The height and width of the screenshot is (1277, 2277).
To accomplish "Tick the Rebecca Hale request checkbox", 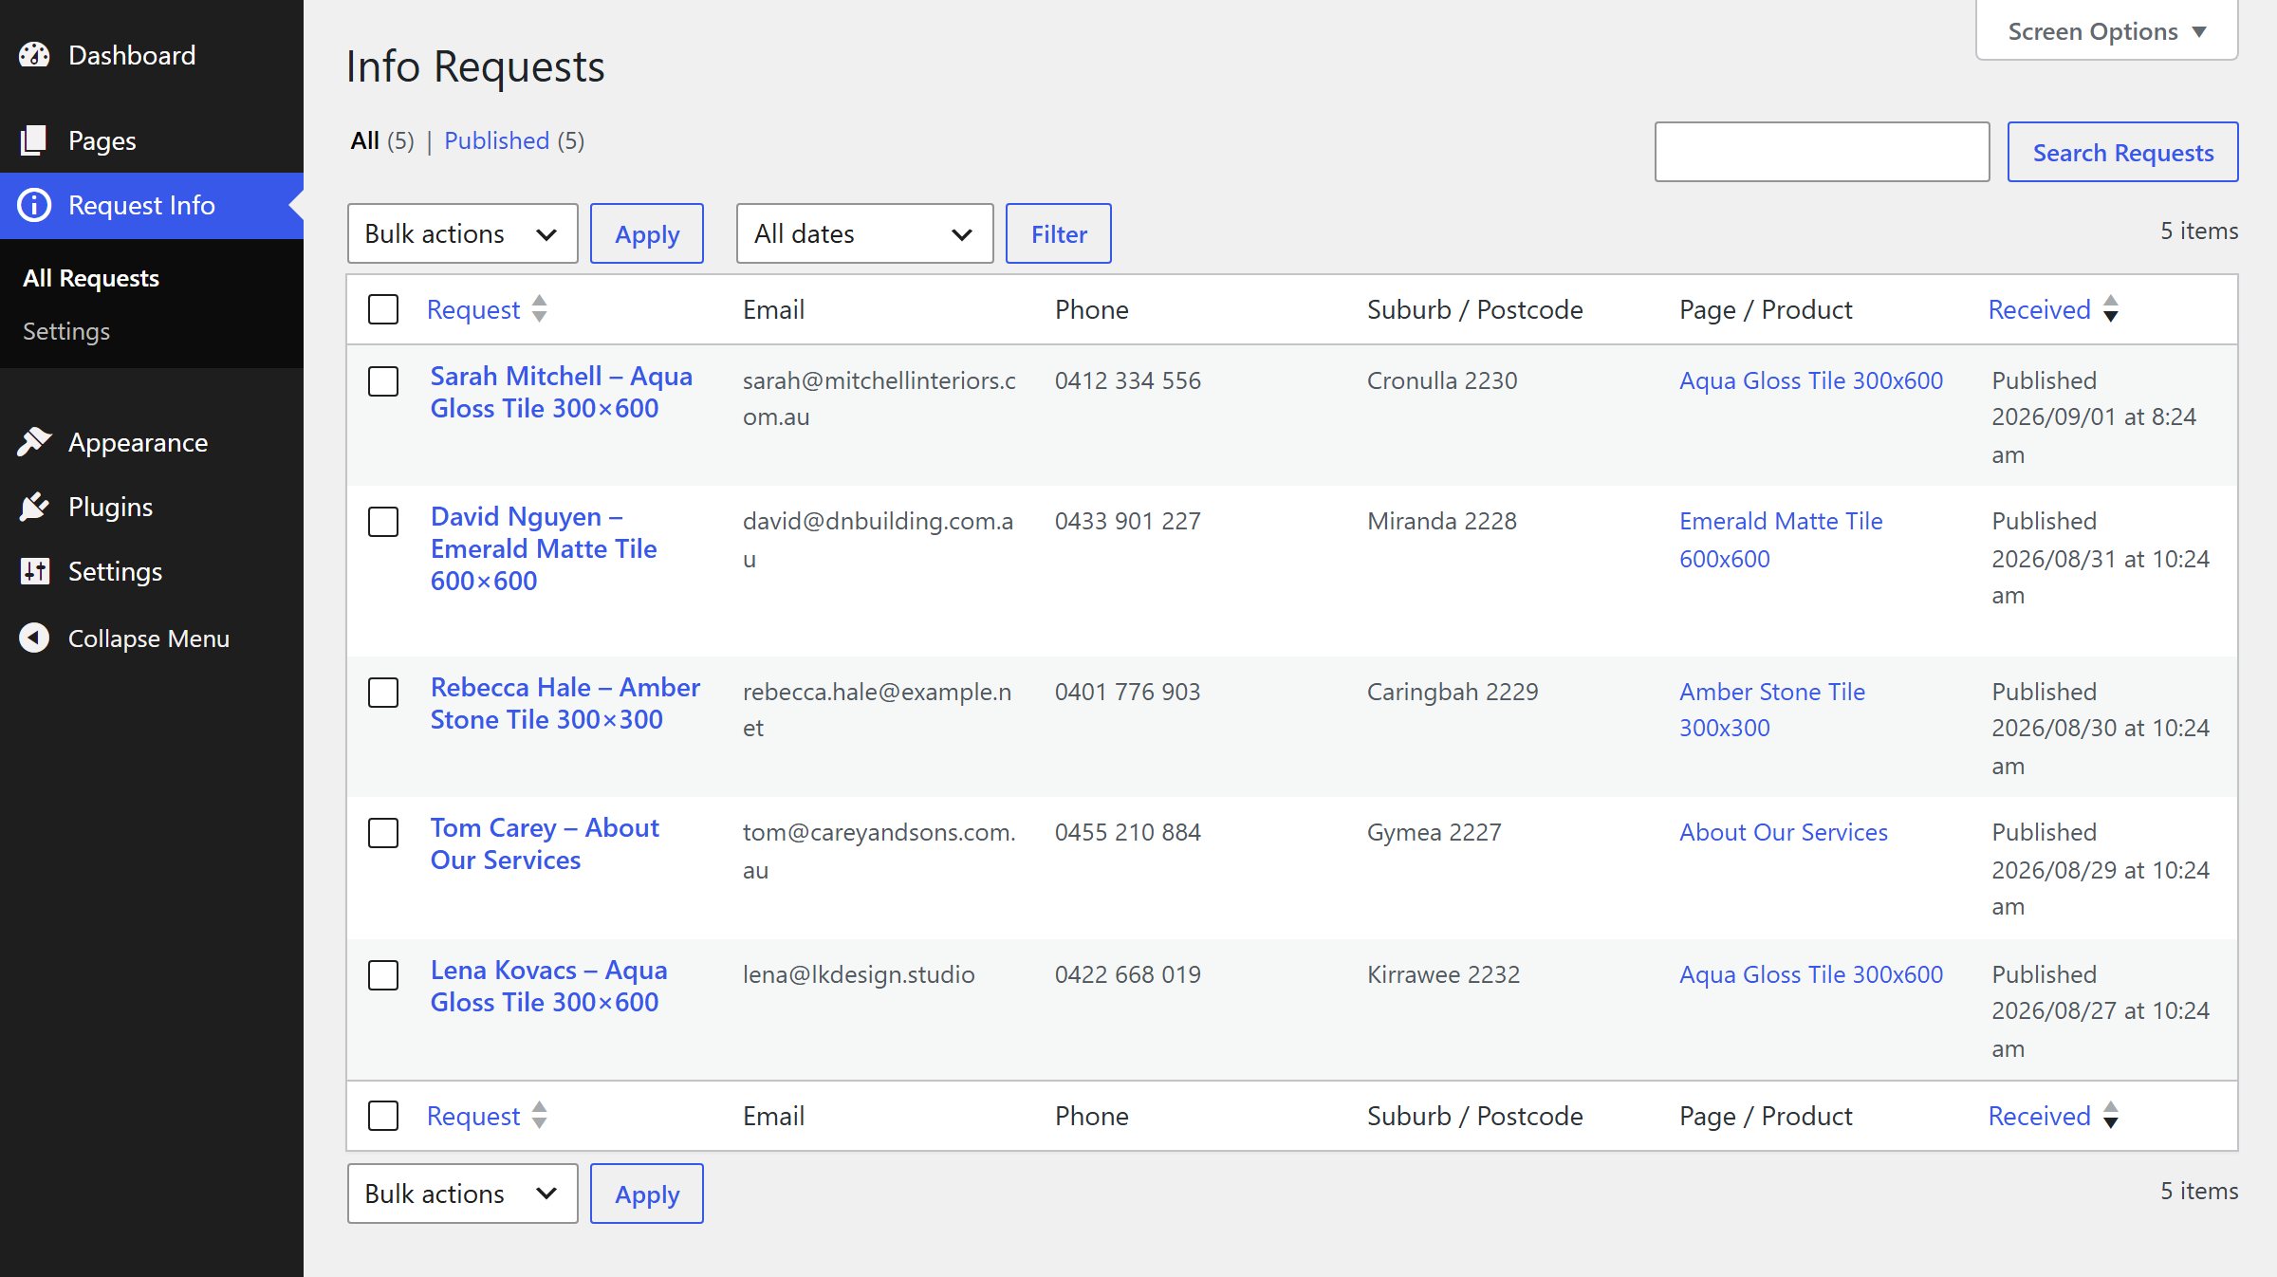I will pyautogui.click(x=383, y=693).
